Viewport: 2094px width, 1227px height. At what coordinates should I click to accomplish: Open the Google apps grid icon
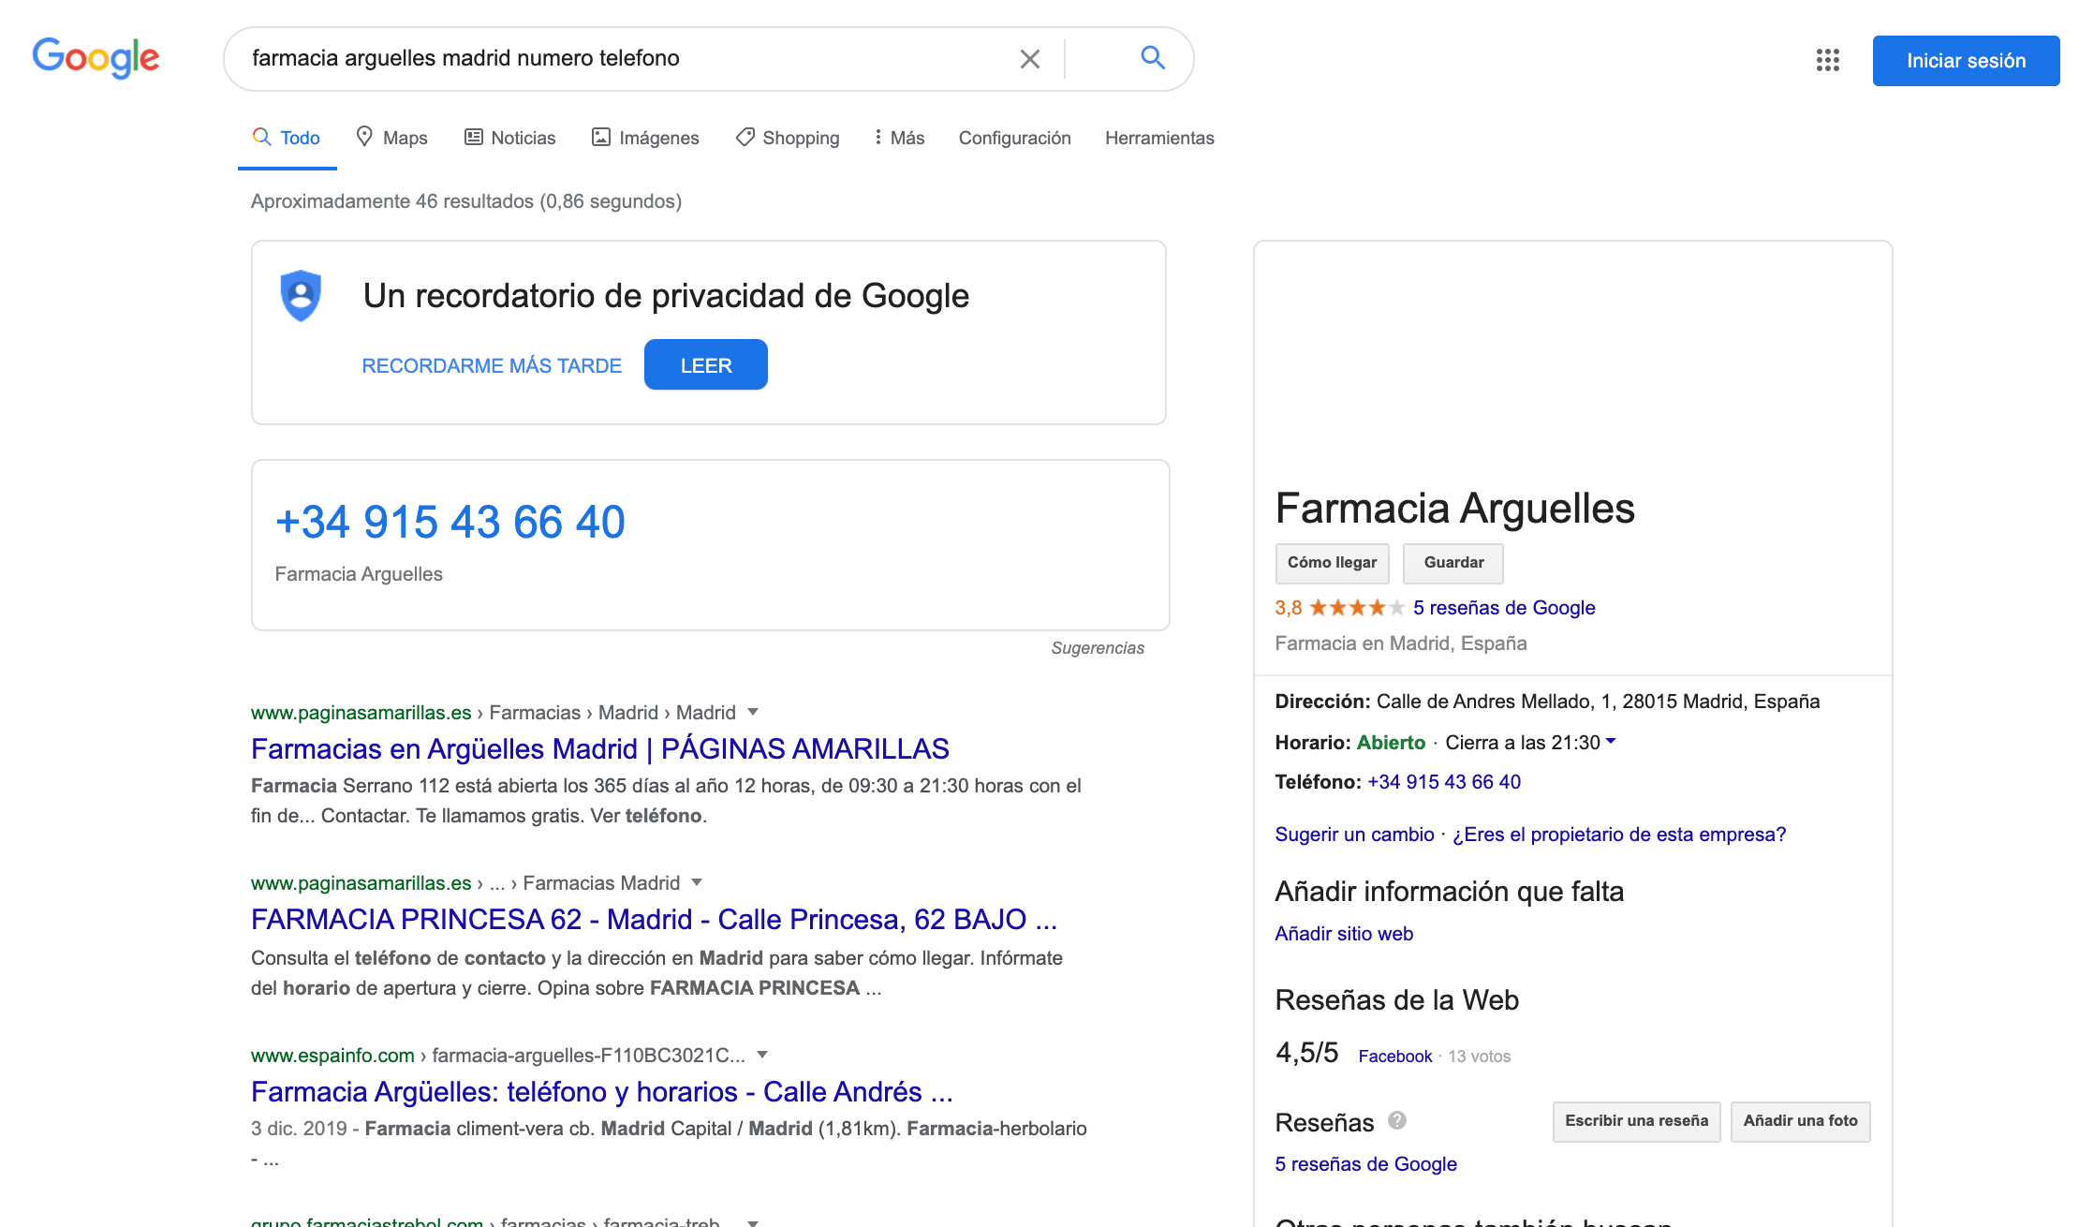pos(1827,60)
